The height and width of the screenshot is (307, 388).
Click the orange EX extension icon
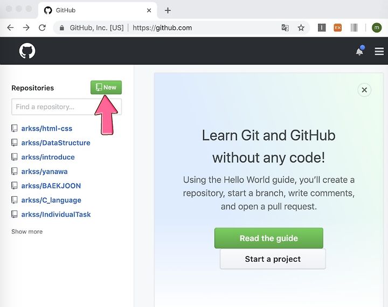coord(338,27)
